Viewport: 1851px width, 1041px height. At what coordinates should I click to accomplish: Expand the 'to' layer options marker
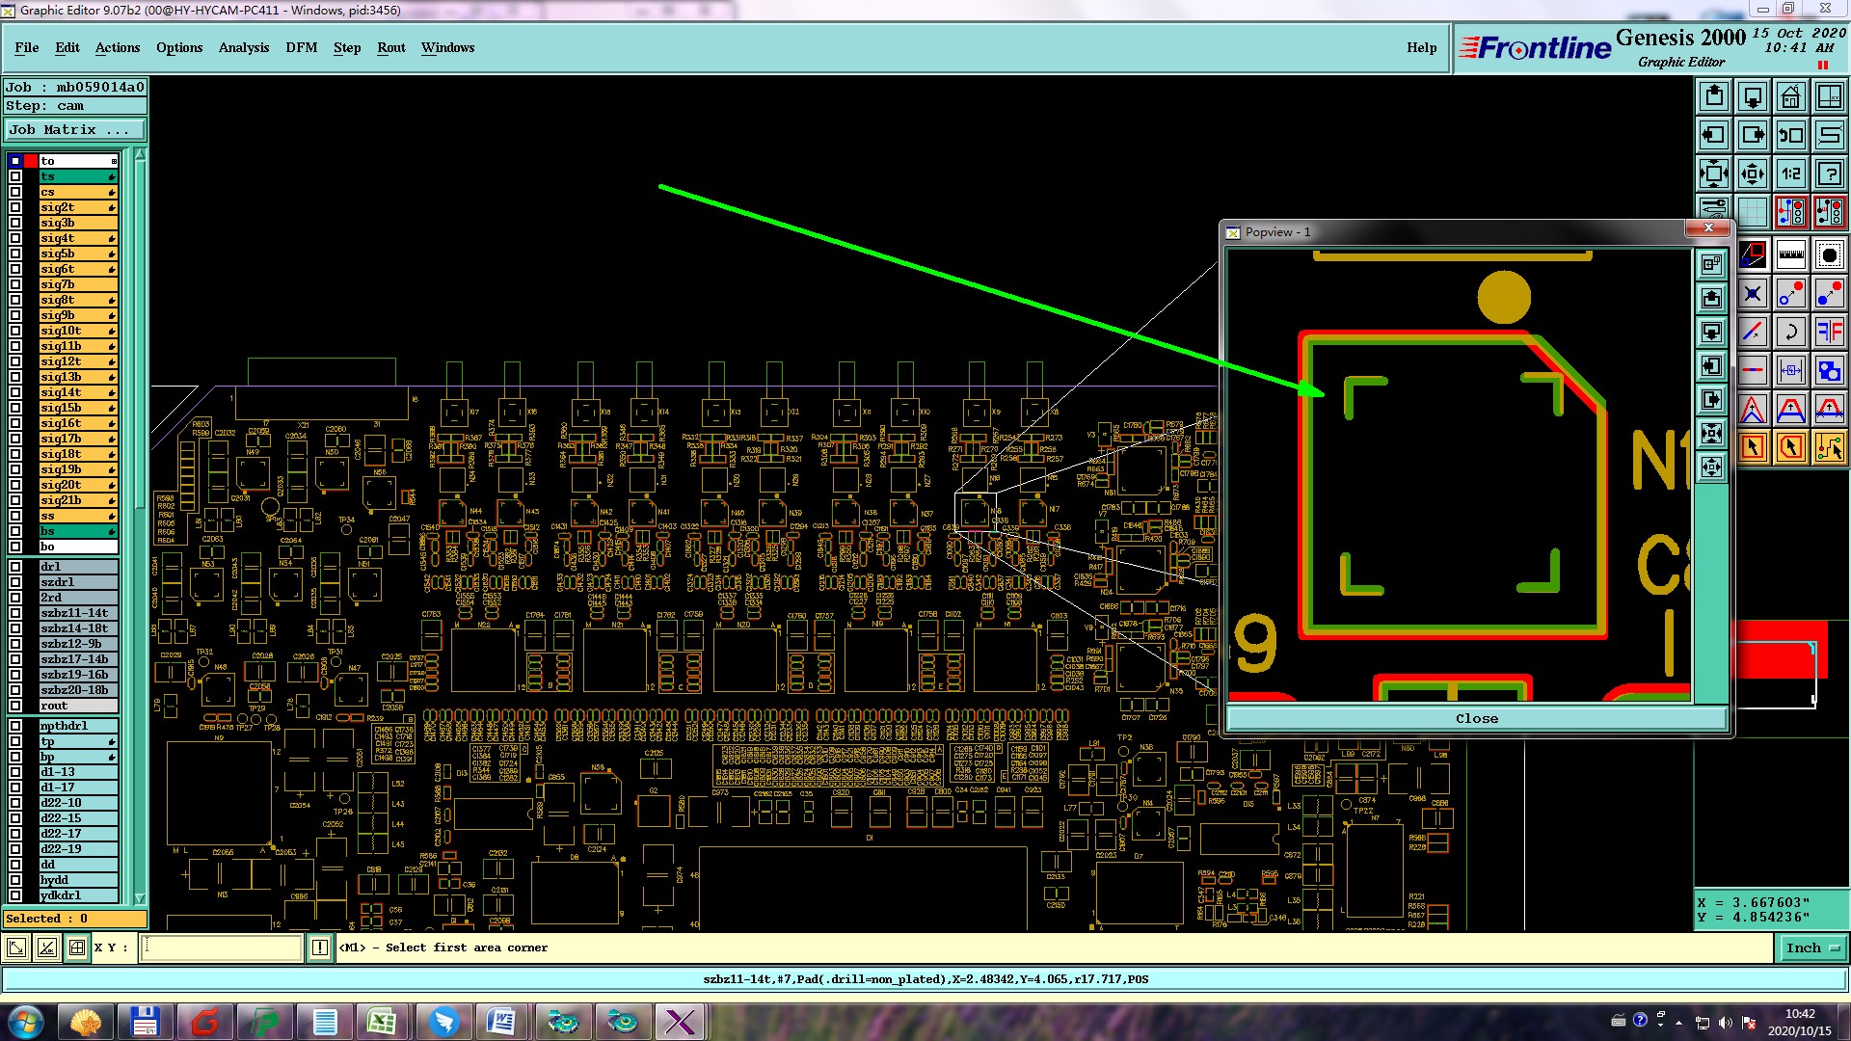tap(114, 161)
